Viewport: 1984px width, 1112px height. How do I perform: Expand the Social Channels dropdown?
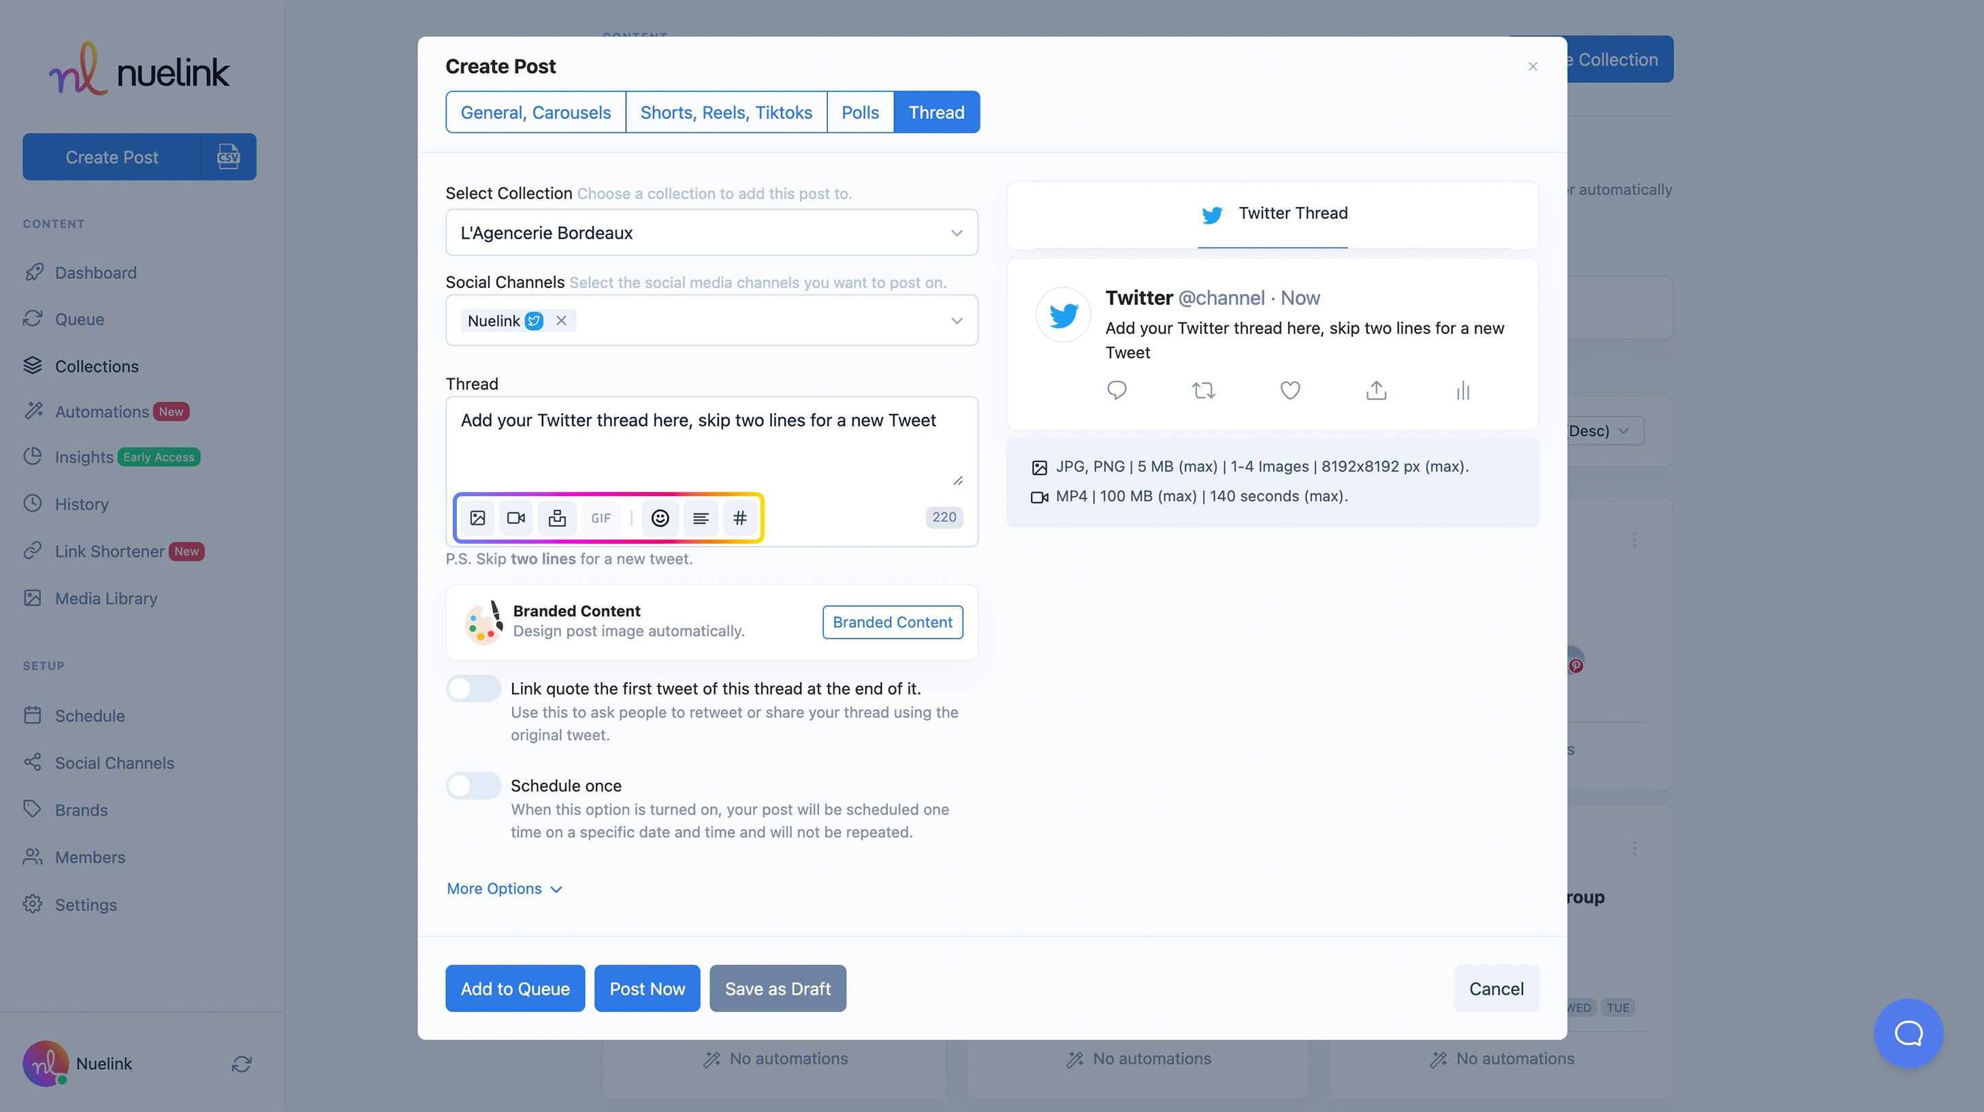click(956, 321)
